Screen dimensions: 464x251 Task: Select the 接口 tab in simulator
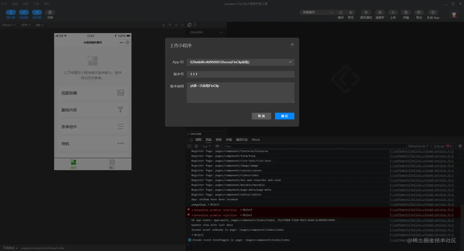(112, 164)
